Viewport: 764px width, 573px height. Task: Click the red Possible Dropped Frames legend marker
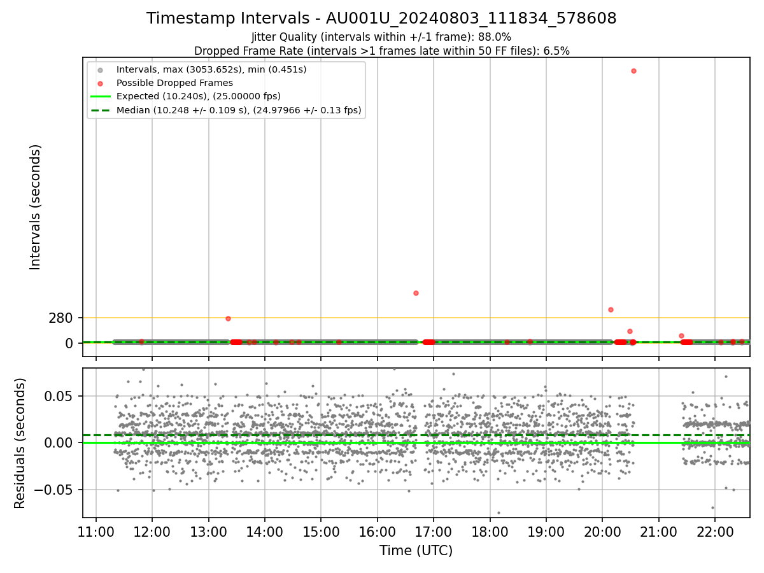pos(100,83)
